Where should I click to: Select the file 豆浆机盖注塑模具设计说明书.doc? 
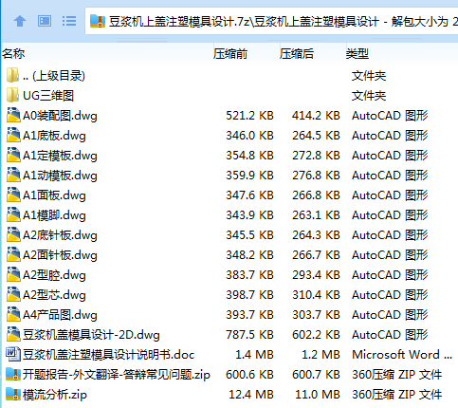click(x=108, y=355)
